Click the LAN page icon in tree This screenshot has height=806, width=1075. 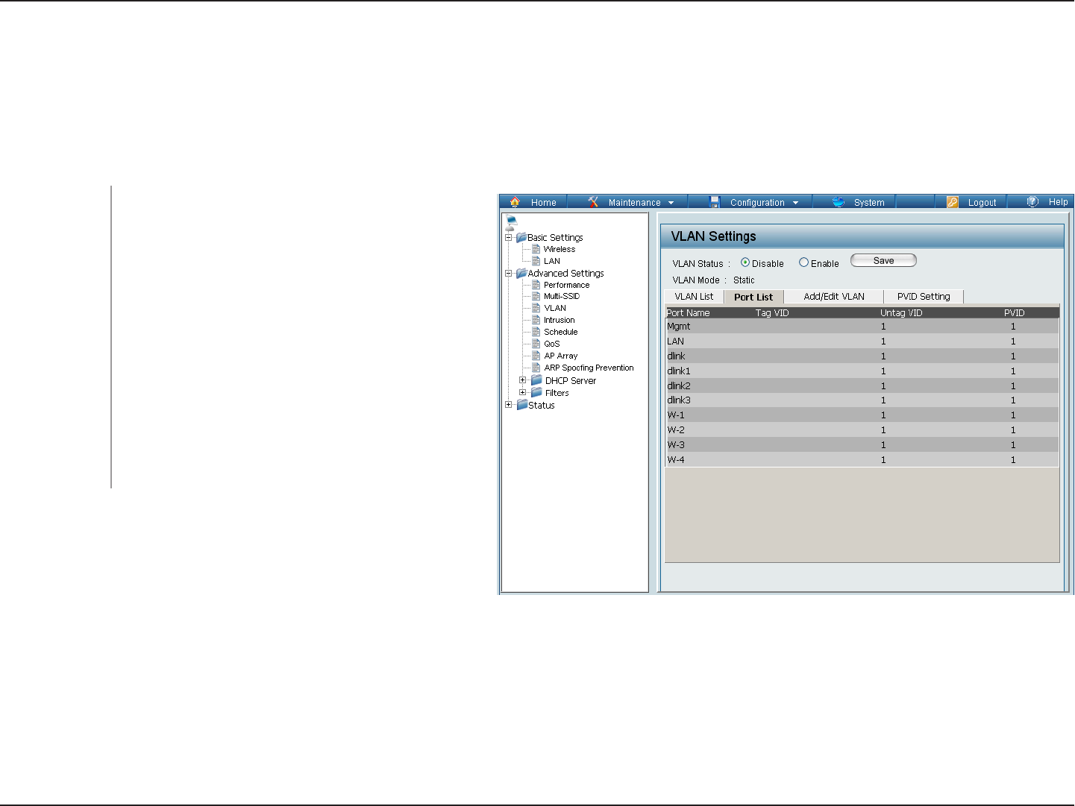(536, 261)
